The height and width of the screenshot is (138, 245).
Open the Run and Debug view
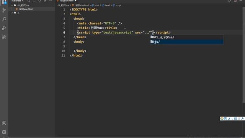tap(4, 28)
